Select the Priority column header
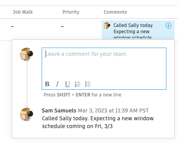The height and width of the screenshot is (146, 178). 71,12
